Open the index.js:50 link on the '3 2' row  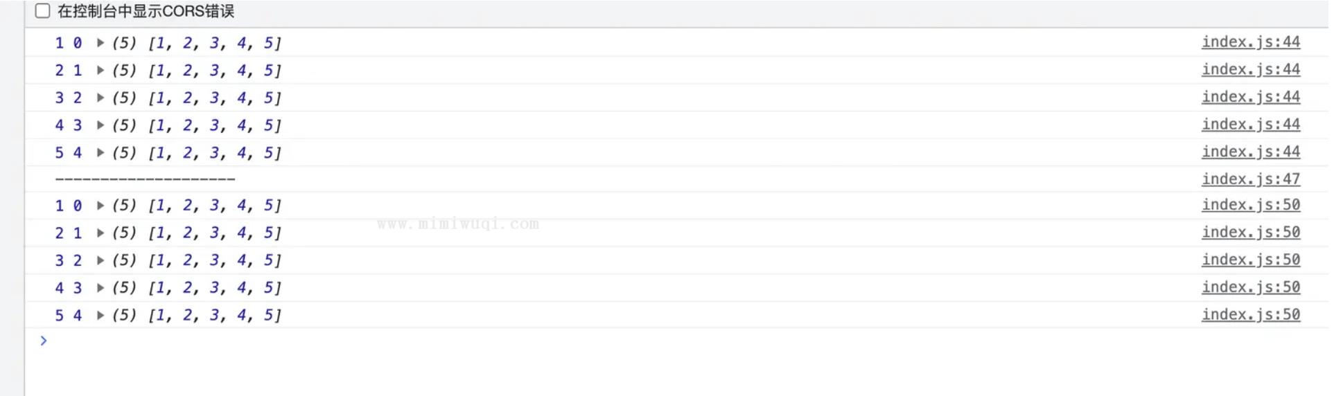tap(1251, 260)
